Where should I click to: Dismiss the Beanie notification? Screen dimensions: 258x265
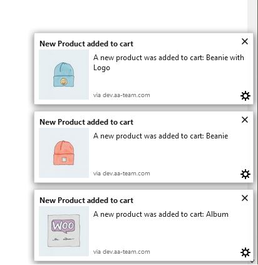(245, 120)
